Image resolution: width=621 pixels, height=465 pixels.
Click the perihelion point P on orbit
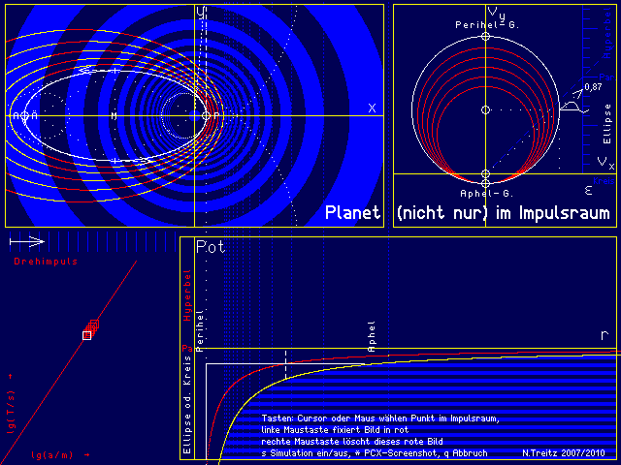[x=207, y=116]
